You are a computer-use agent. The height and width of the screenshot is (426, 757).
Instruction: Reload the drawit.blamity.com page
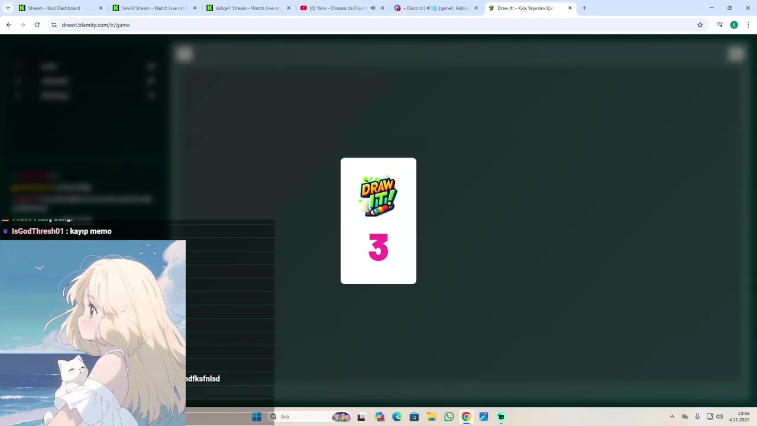tap(37, 25)
